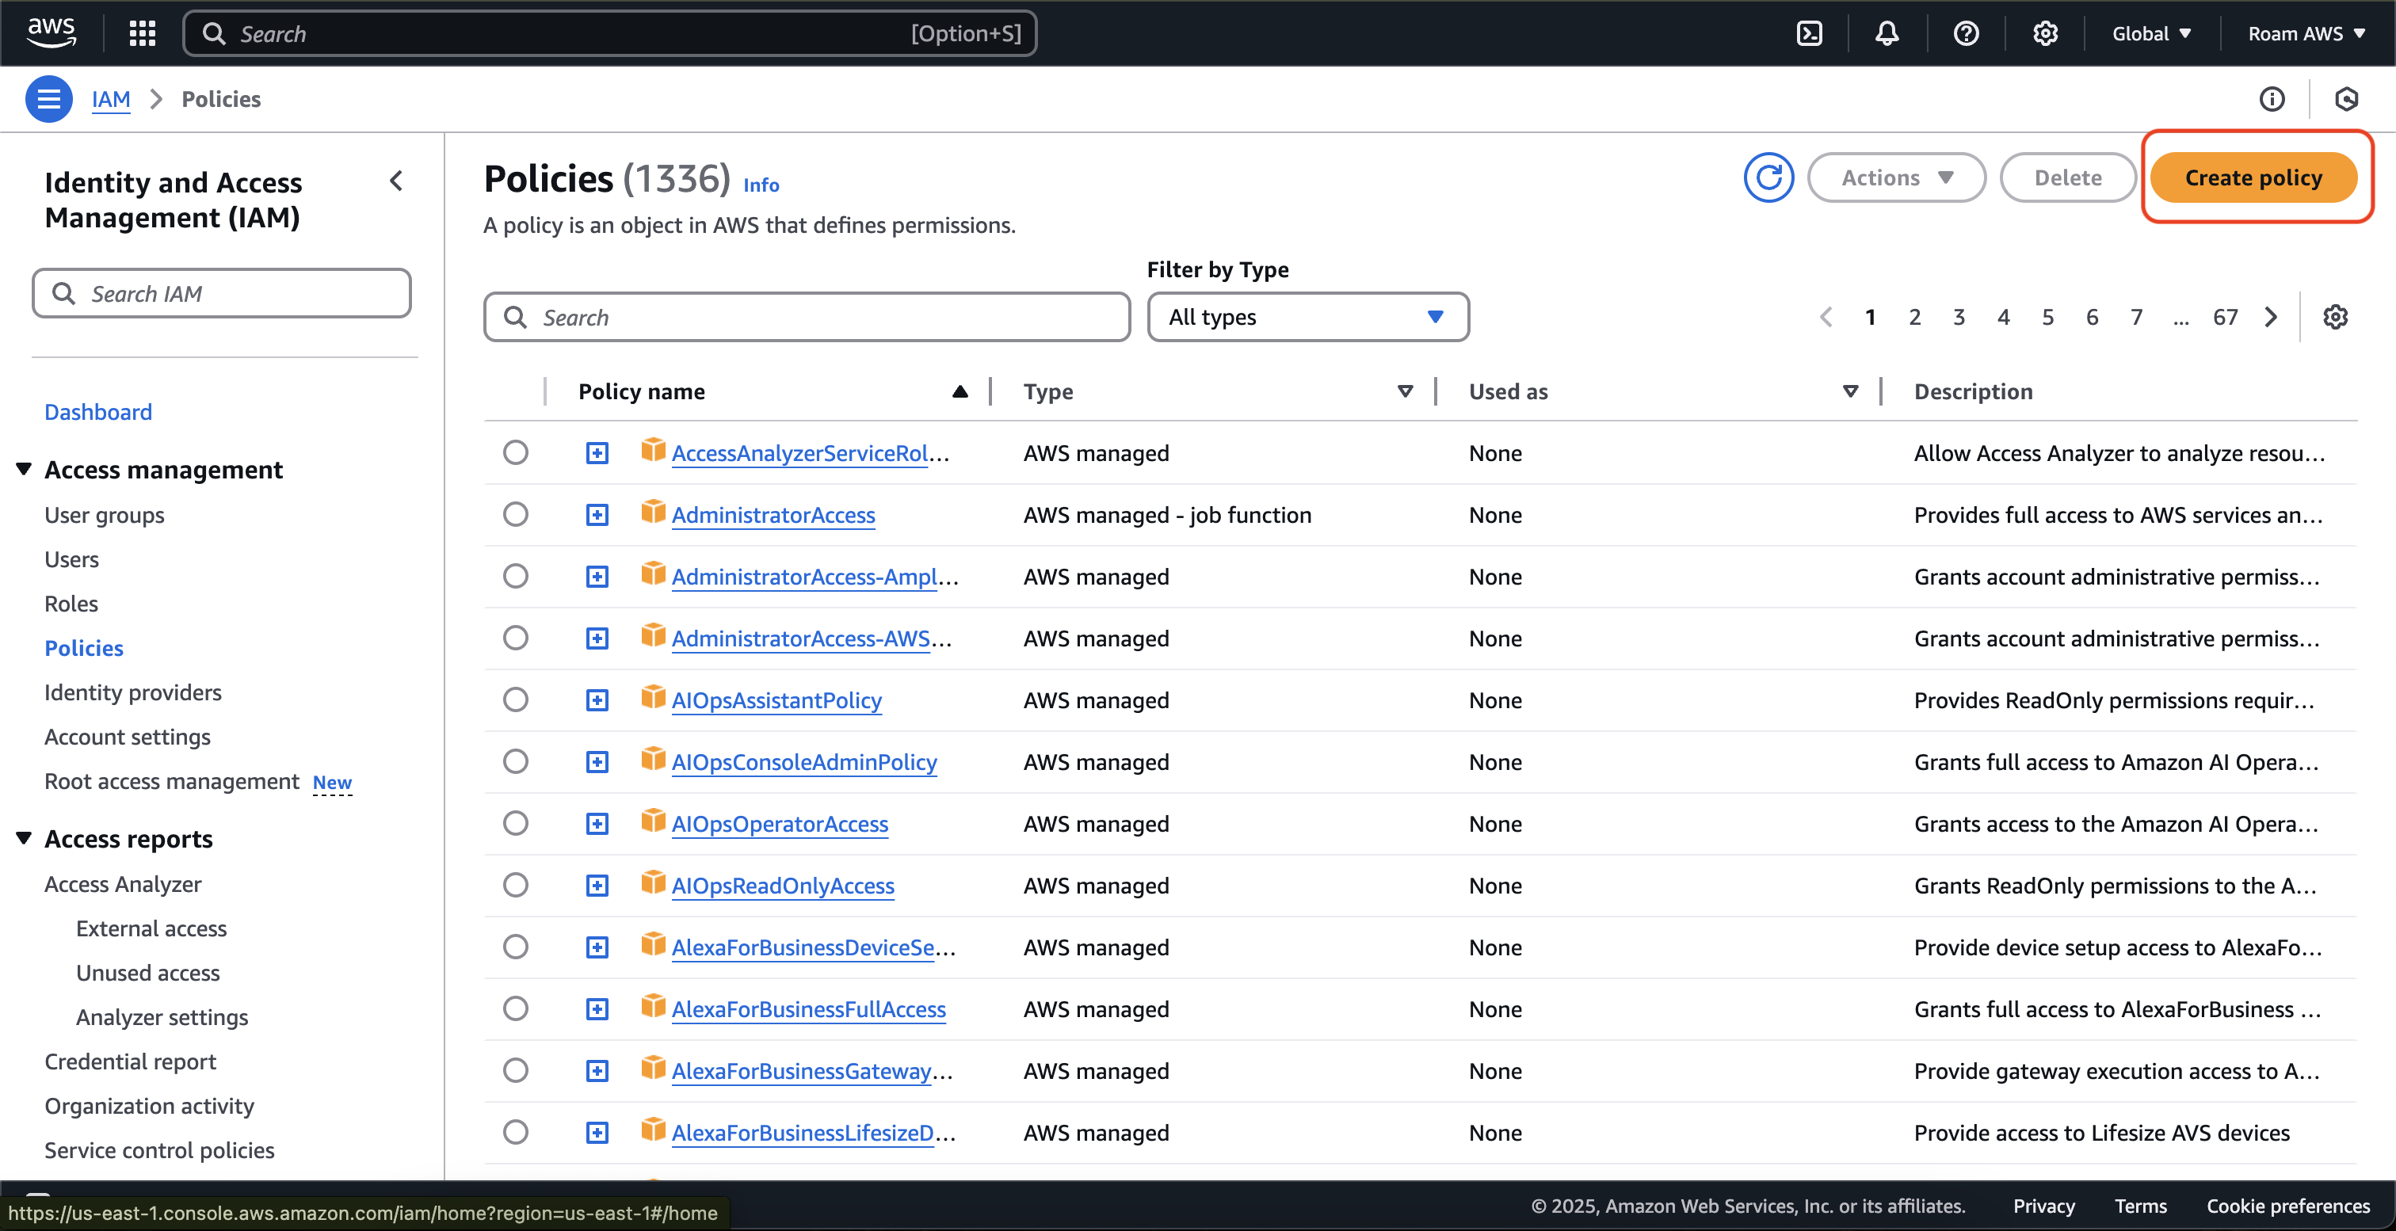Click the Create policy button
The width and height of the screenshot is (2396, 1231).
tap(2253, 177)
